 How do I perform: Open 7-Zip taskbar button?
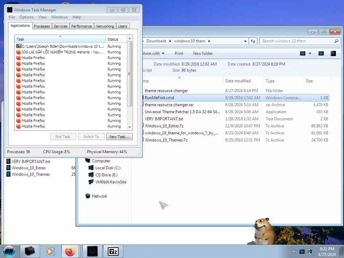click(113, 251)
